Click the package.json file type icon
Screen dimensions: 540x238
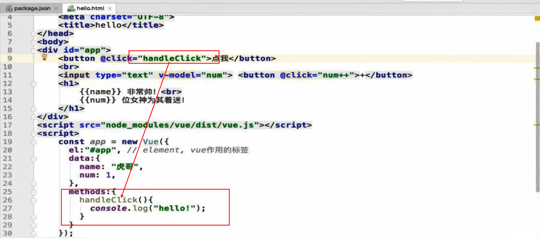coord(9,8)
